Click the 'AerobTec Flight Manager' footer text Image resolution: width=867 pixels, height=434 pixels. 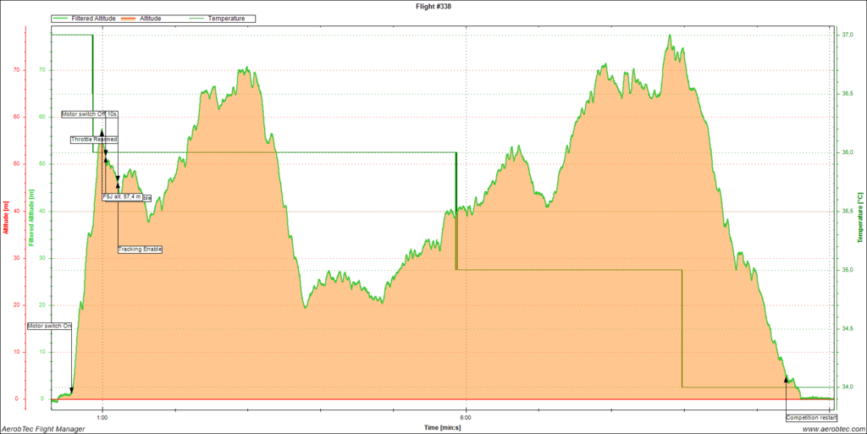[43, 429]
